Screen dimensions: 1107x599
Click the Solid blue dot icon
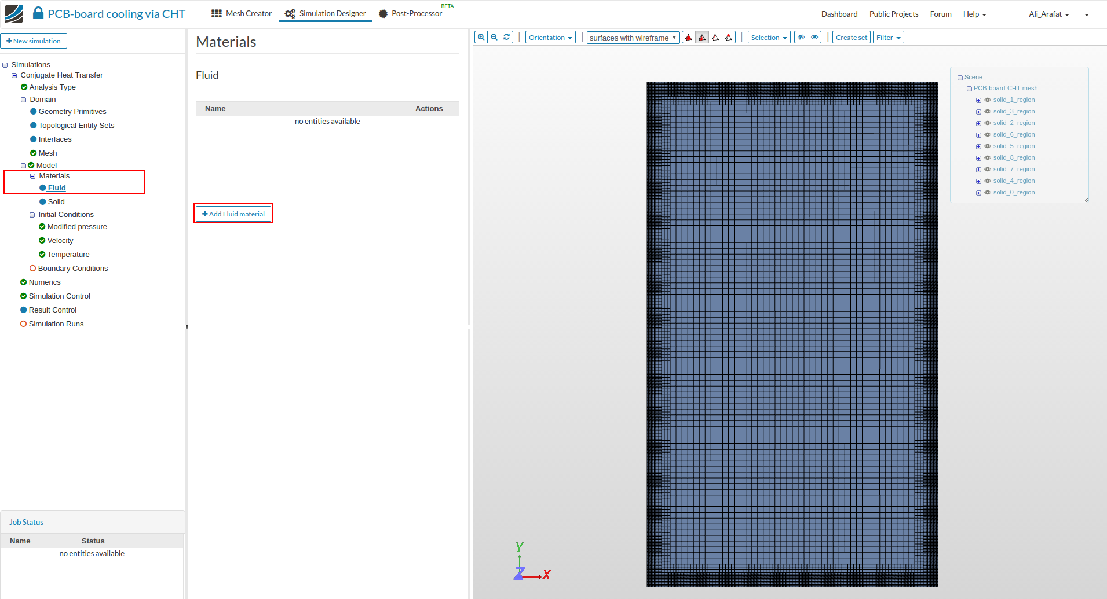[x=43, y=202]
